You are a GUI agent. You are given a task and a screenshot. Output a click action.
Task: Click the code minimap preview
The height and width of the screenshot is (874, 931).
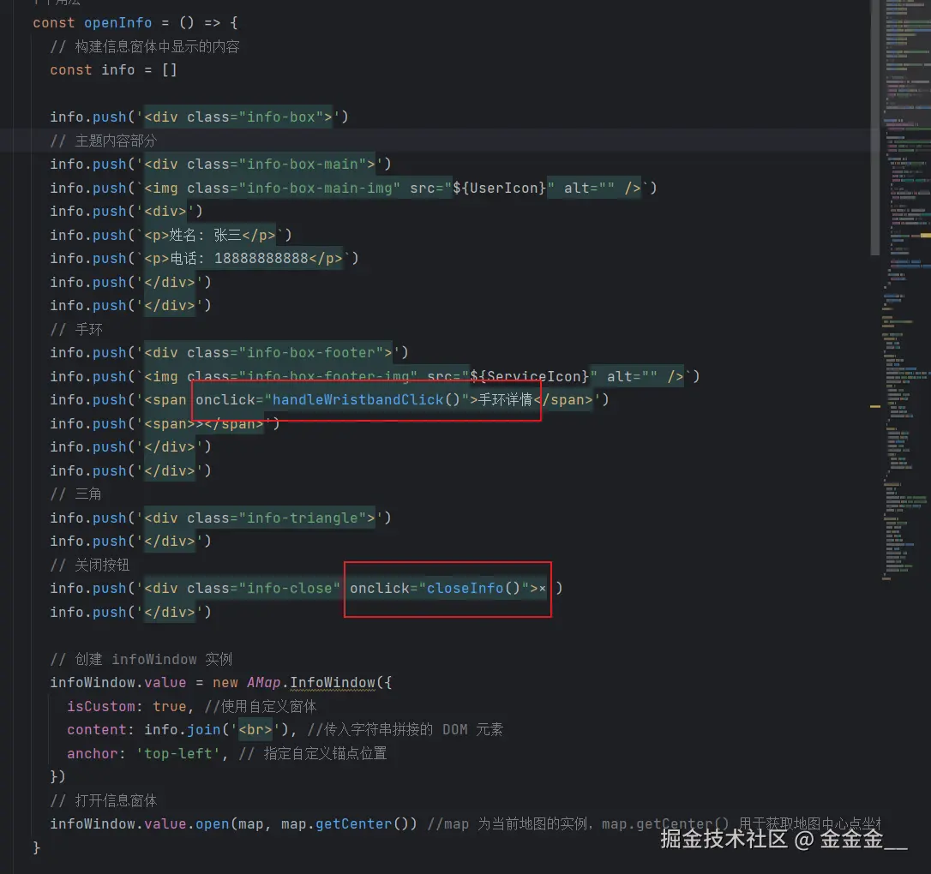[906, 290]
